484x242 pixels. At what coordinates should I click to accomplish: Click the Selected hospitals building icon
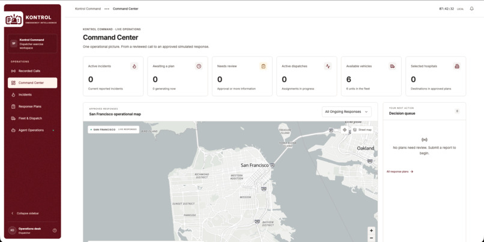pos(457,66)
